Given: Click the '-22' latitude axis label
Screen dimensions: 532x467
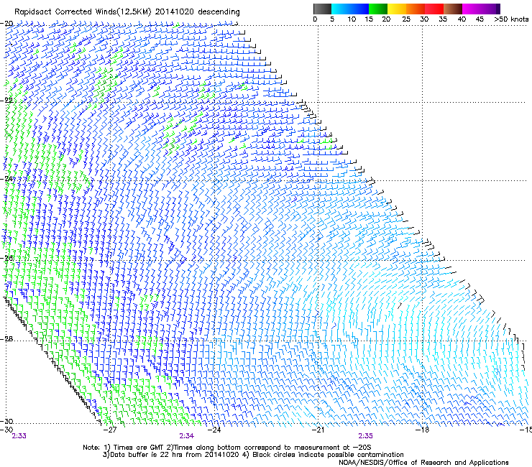Looking at the screenshot, I should [x=6, y=101].
